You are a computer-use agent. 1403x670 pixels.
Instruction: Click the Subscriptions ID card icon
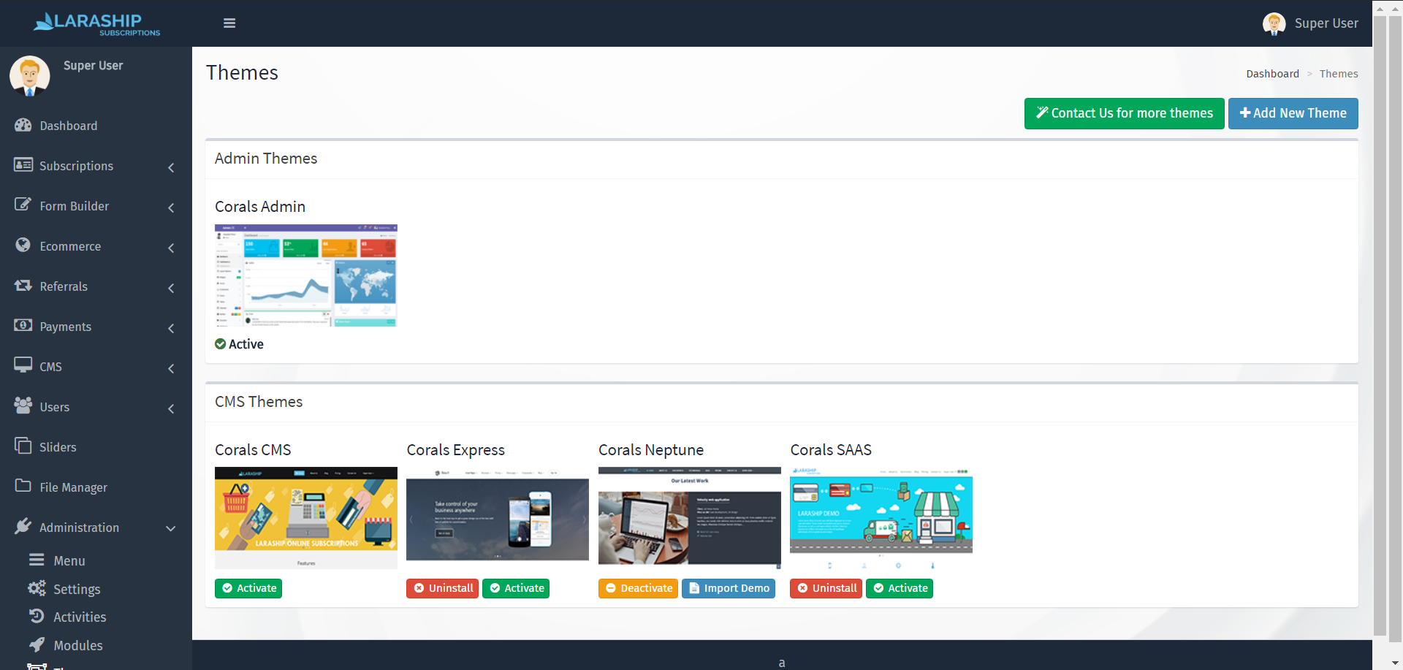pos(23,165)
